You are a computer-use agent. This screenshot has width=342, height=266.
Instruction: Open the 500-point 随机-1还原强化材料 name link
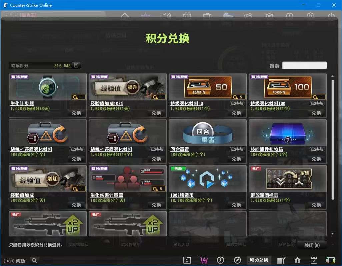[x=31, y=149]
